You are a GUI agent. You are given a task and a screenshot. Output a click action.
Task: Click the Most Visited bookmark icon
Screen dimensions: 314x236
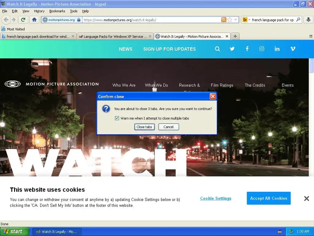3,29
